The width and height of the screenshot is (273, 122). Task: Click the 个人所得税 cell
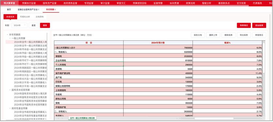click(89, 64)
